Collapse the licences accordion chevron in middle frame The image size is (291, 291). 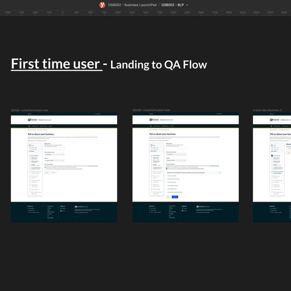pos(220,173)
